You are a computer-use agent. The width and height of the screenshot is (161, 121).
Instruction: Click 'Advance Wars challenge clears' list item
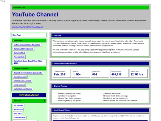pyautogui.click(x=69, y=98)
